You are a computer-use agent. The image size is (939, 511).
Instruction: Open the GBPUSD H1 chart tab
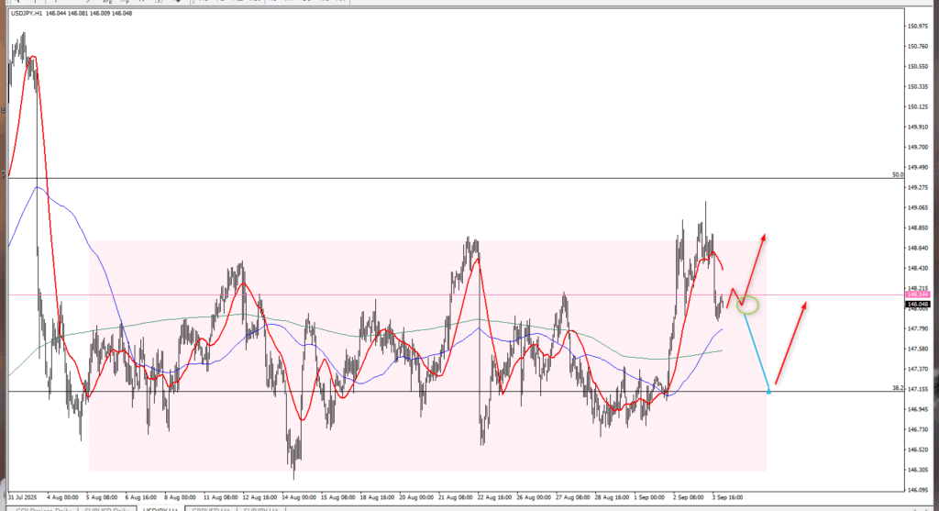(210, 507)
